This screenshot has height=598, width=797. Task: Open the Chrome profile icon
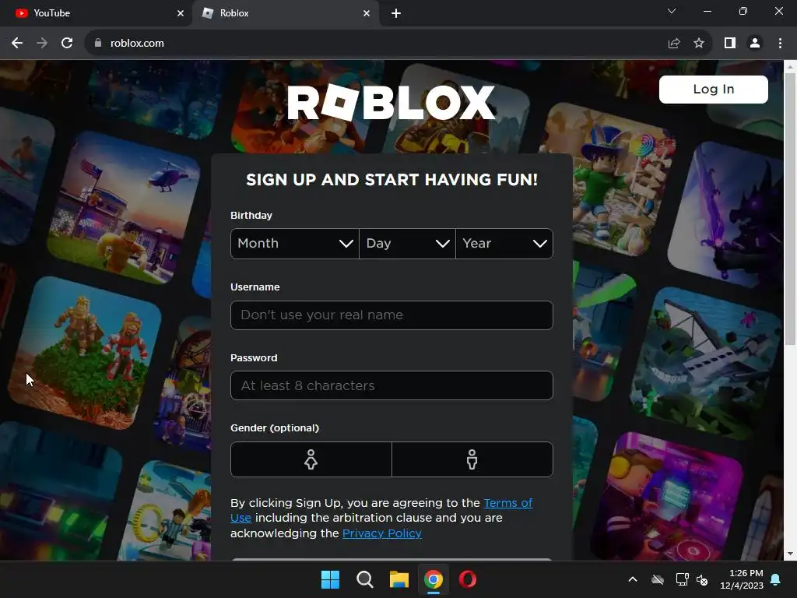click(755, 44)
